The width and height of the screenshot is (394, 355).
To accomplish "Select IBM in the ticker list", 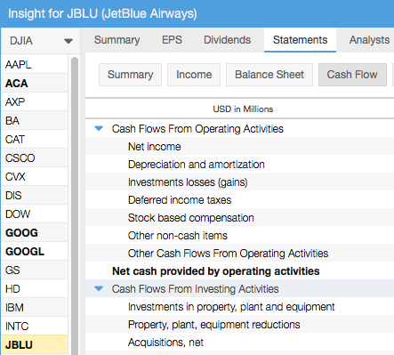I will click(35, 307).
